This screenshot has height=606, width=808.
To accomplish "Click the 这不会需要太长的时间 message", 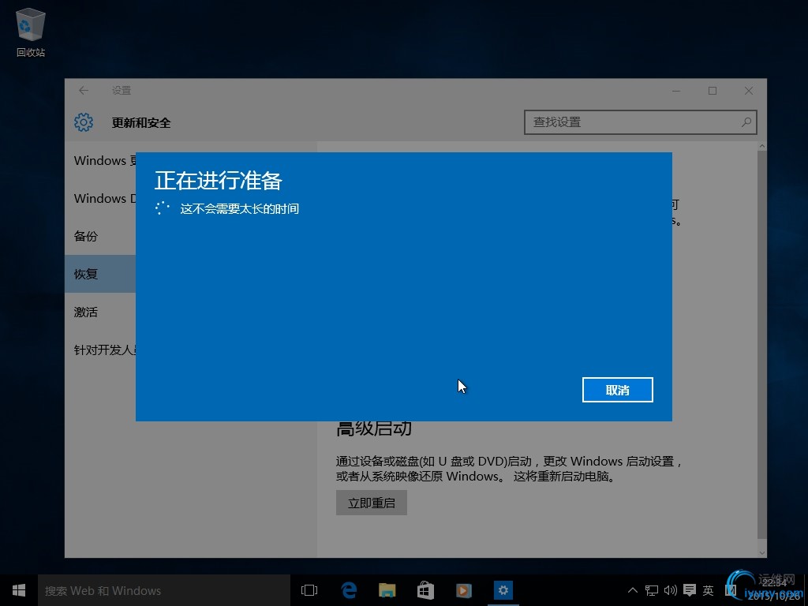I will (240, 208).
